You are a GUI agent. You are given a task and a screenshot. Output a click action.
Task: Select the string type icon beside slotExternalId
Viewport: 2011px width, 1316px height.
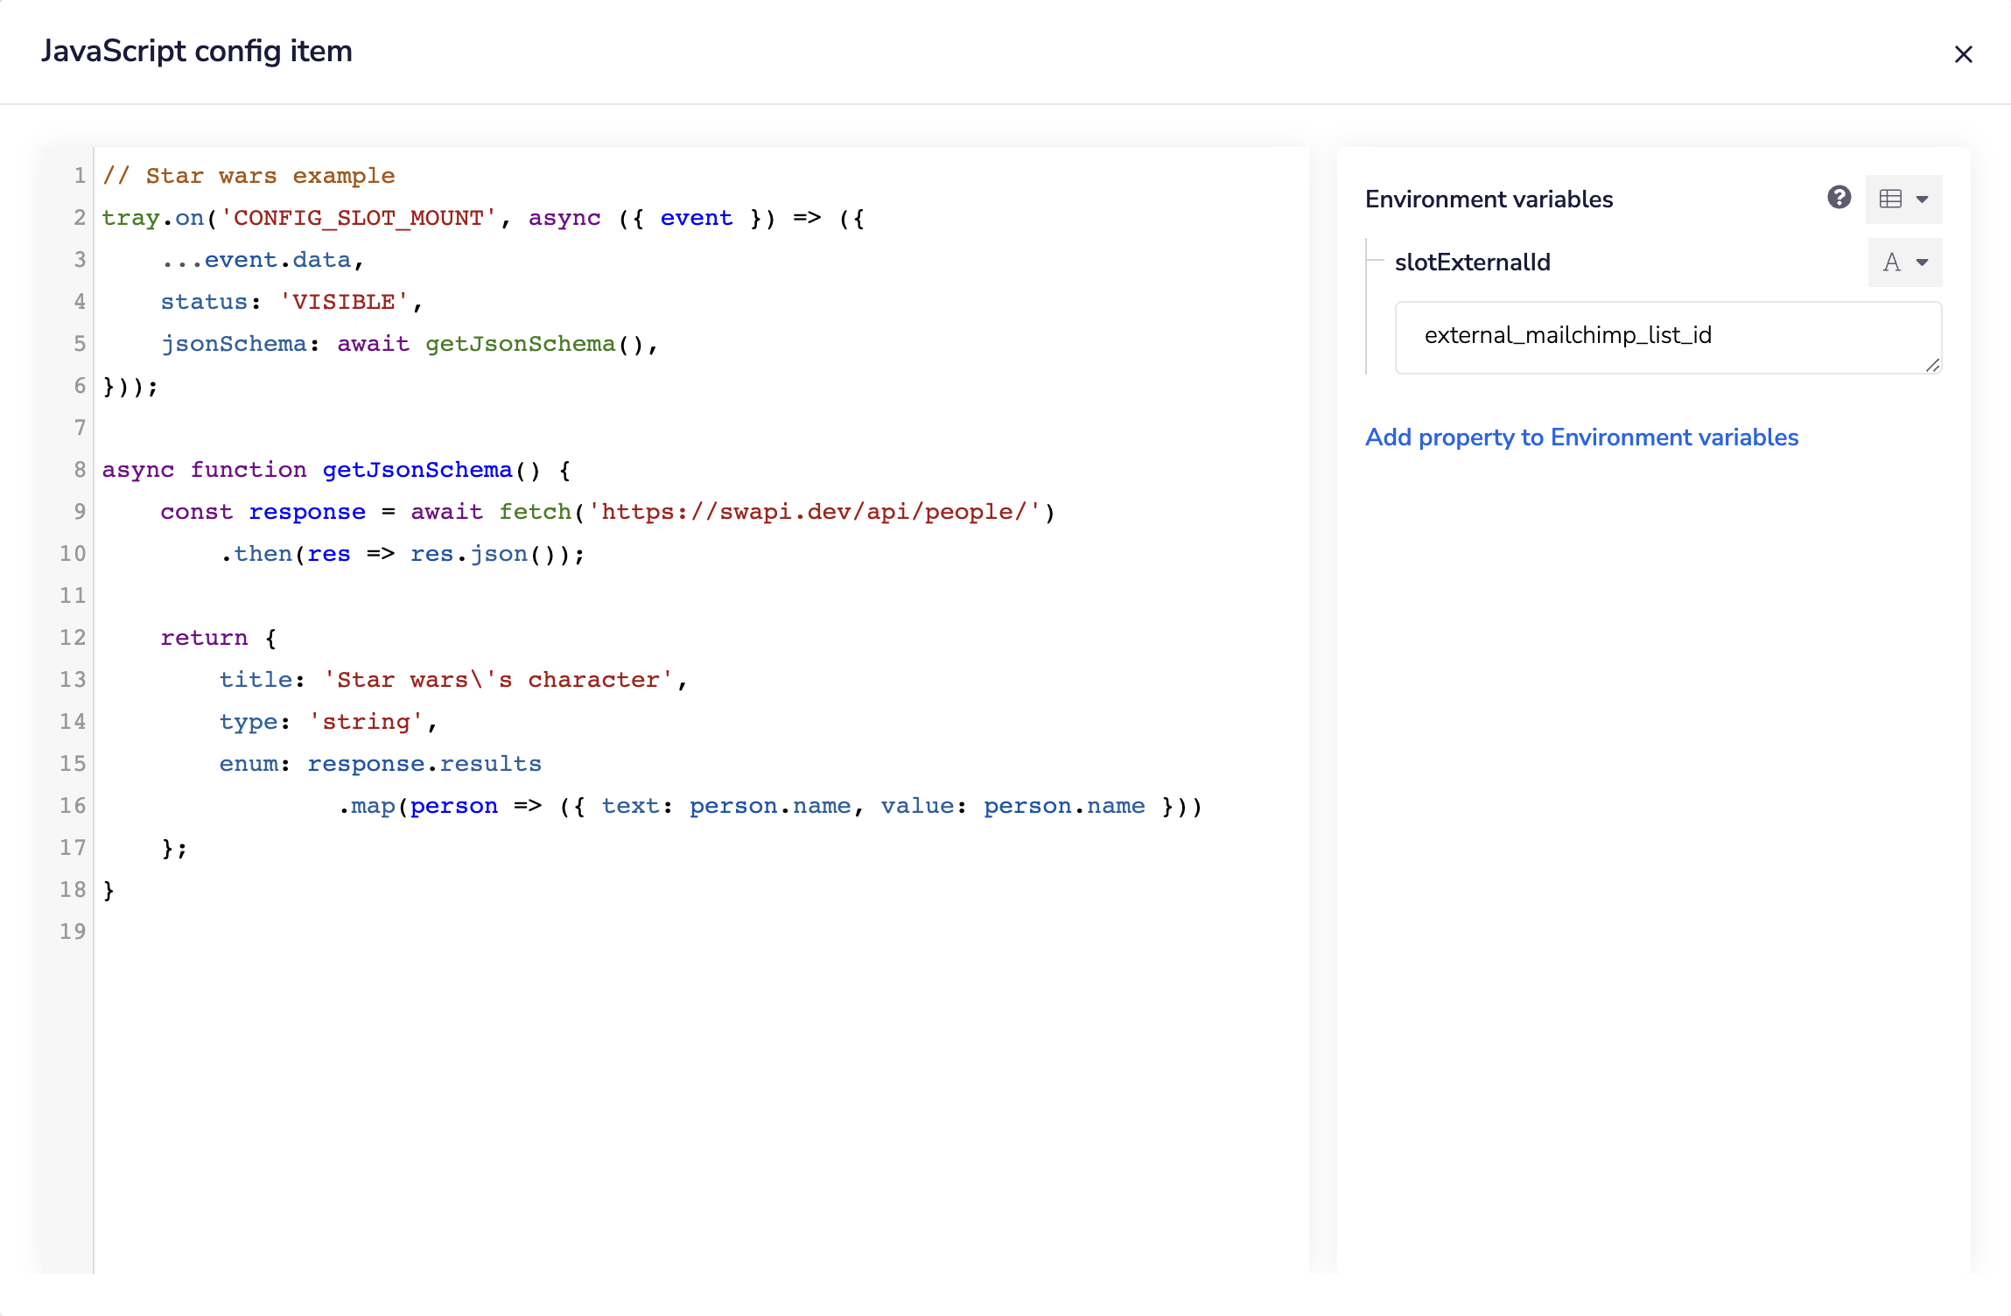click(1893, 262)
